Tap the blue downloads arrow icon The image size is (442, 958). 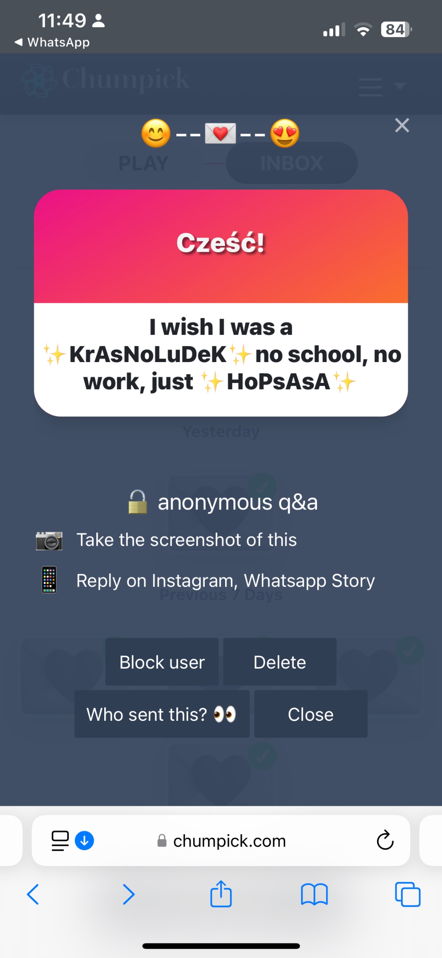84,841
